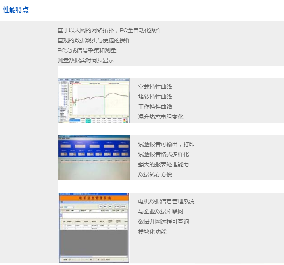Select the 试验报告格式多样化 line
284x265 pixels.
(163, 154)
